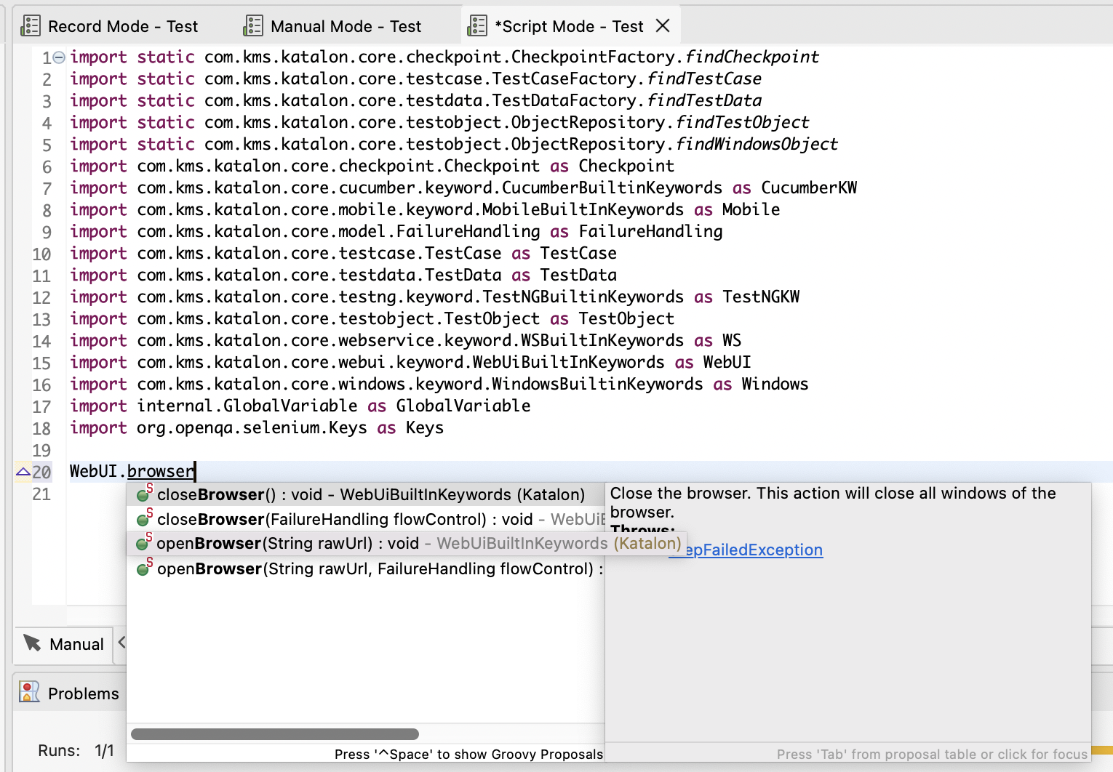Click the import line for WebUiBuiltInKeywords
The width and height of the screenshot is (1113, 772).
point(410,362)
